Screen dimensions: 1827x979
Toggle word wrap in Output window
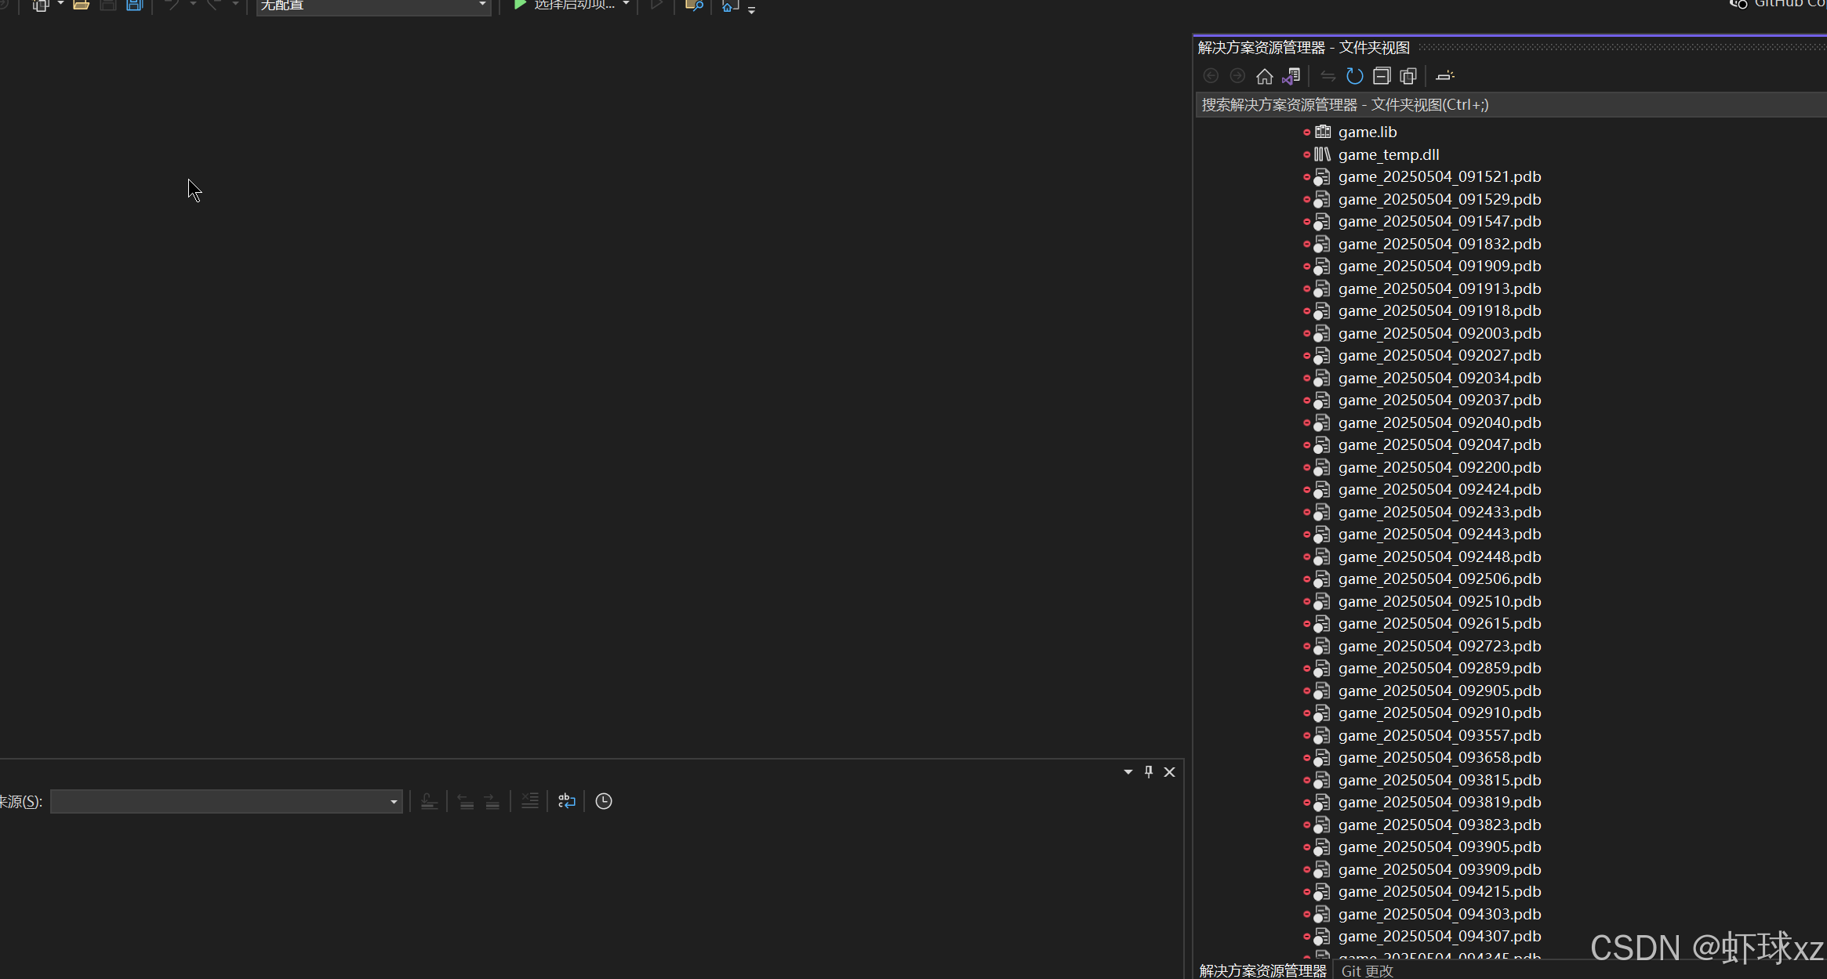point(566,801)
